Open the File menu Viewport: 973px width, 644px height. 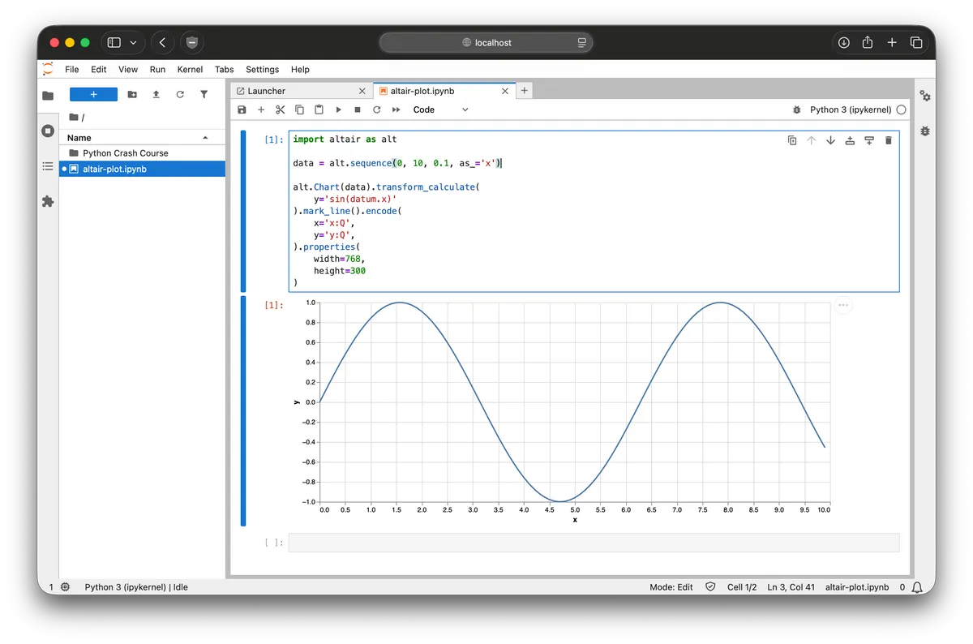pyautogui.click(x=72, y=70)
